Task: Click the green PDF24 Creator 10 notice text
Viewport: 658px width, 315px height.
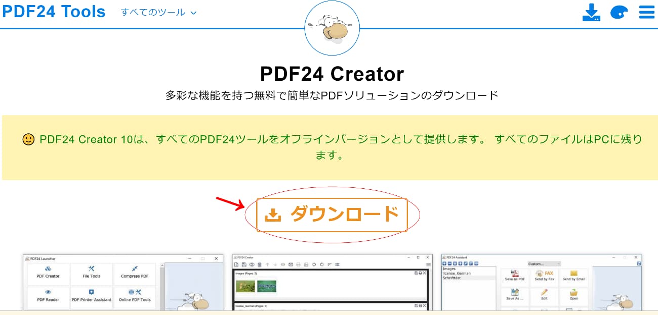Action: [x=332, y=147]
